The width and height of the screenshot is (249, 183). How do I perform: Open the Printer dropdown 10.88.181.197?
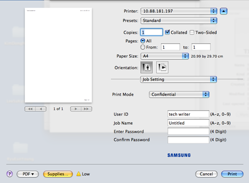[179, 11]
